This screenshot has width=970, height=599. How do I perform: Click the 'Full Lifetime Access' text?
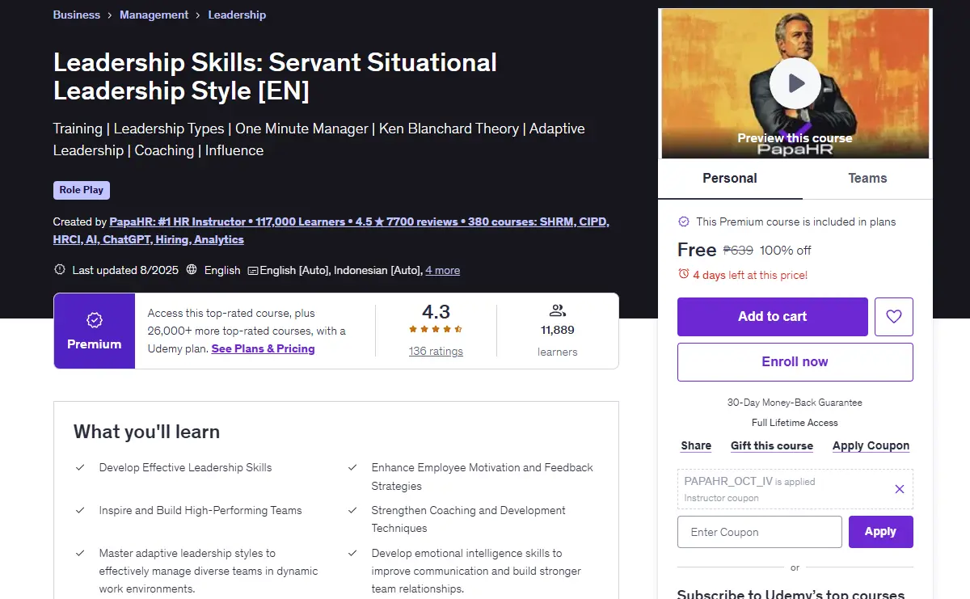pos(795,423)
